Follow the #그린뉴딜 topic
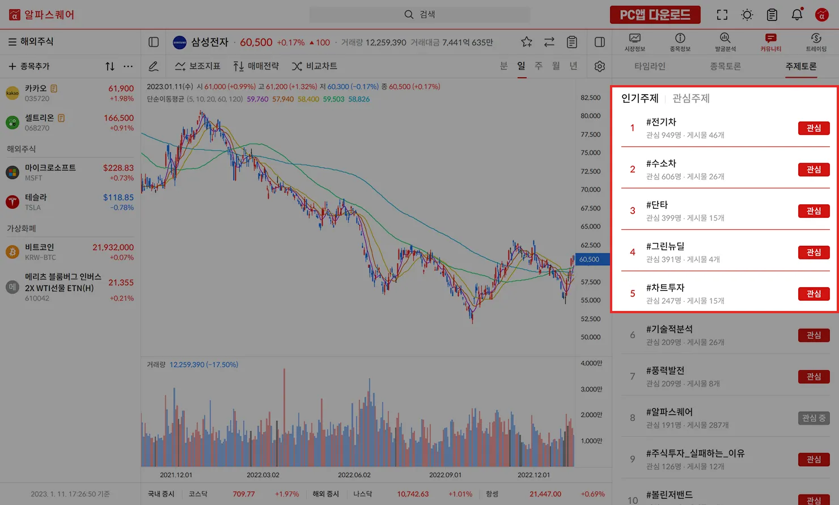The width and height of the screenshot is (839, 505). tap(814, 253)
